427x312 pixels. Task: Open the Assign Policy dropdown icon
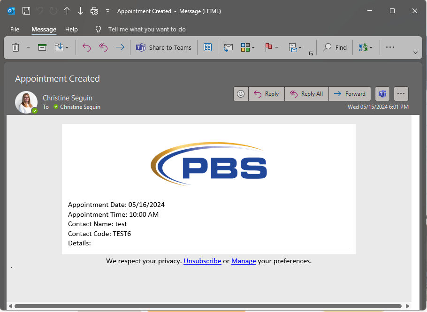295,47
